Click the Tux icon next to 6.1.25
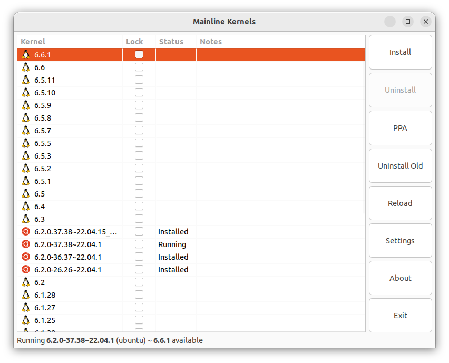The height and width of the screenshot is (363, 449). (x=26, y=320)
